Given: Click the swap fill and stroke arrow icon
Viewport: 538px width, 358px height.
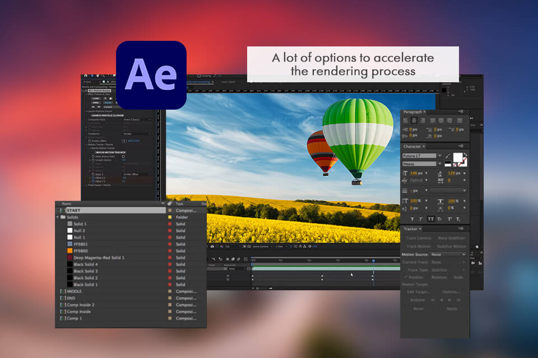Looking at the screenshot, I should [465, 155].
